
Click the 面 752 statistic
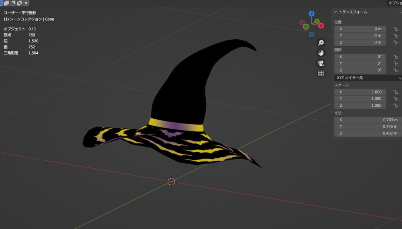click(20, 47)
